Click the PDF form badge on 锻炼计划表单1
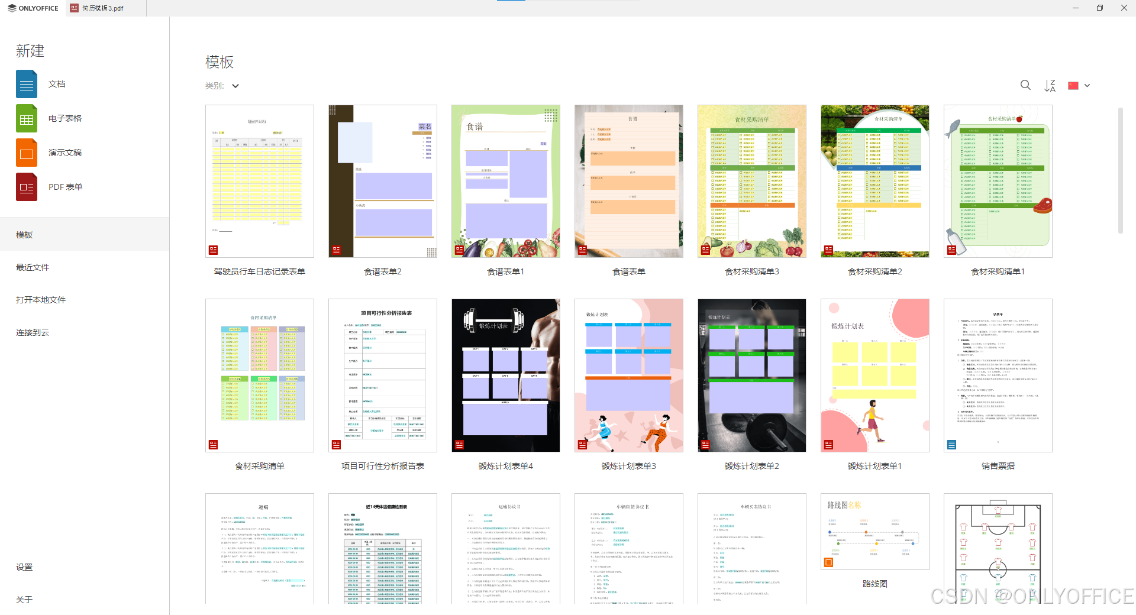 click(828, 445)
